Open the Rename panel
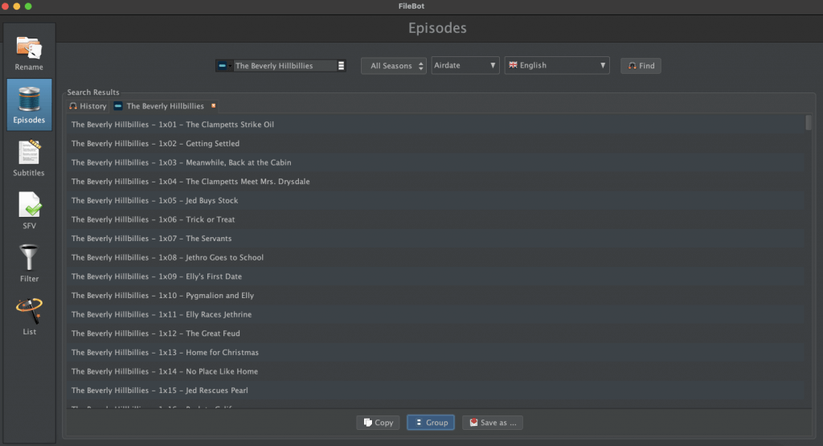Screen dimensions: 823x446 (x=29, y=52)
